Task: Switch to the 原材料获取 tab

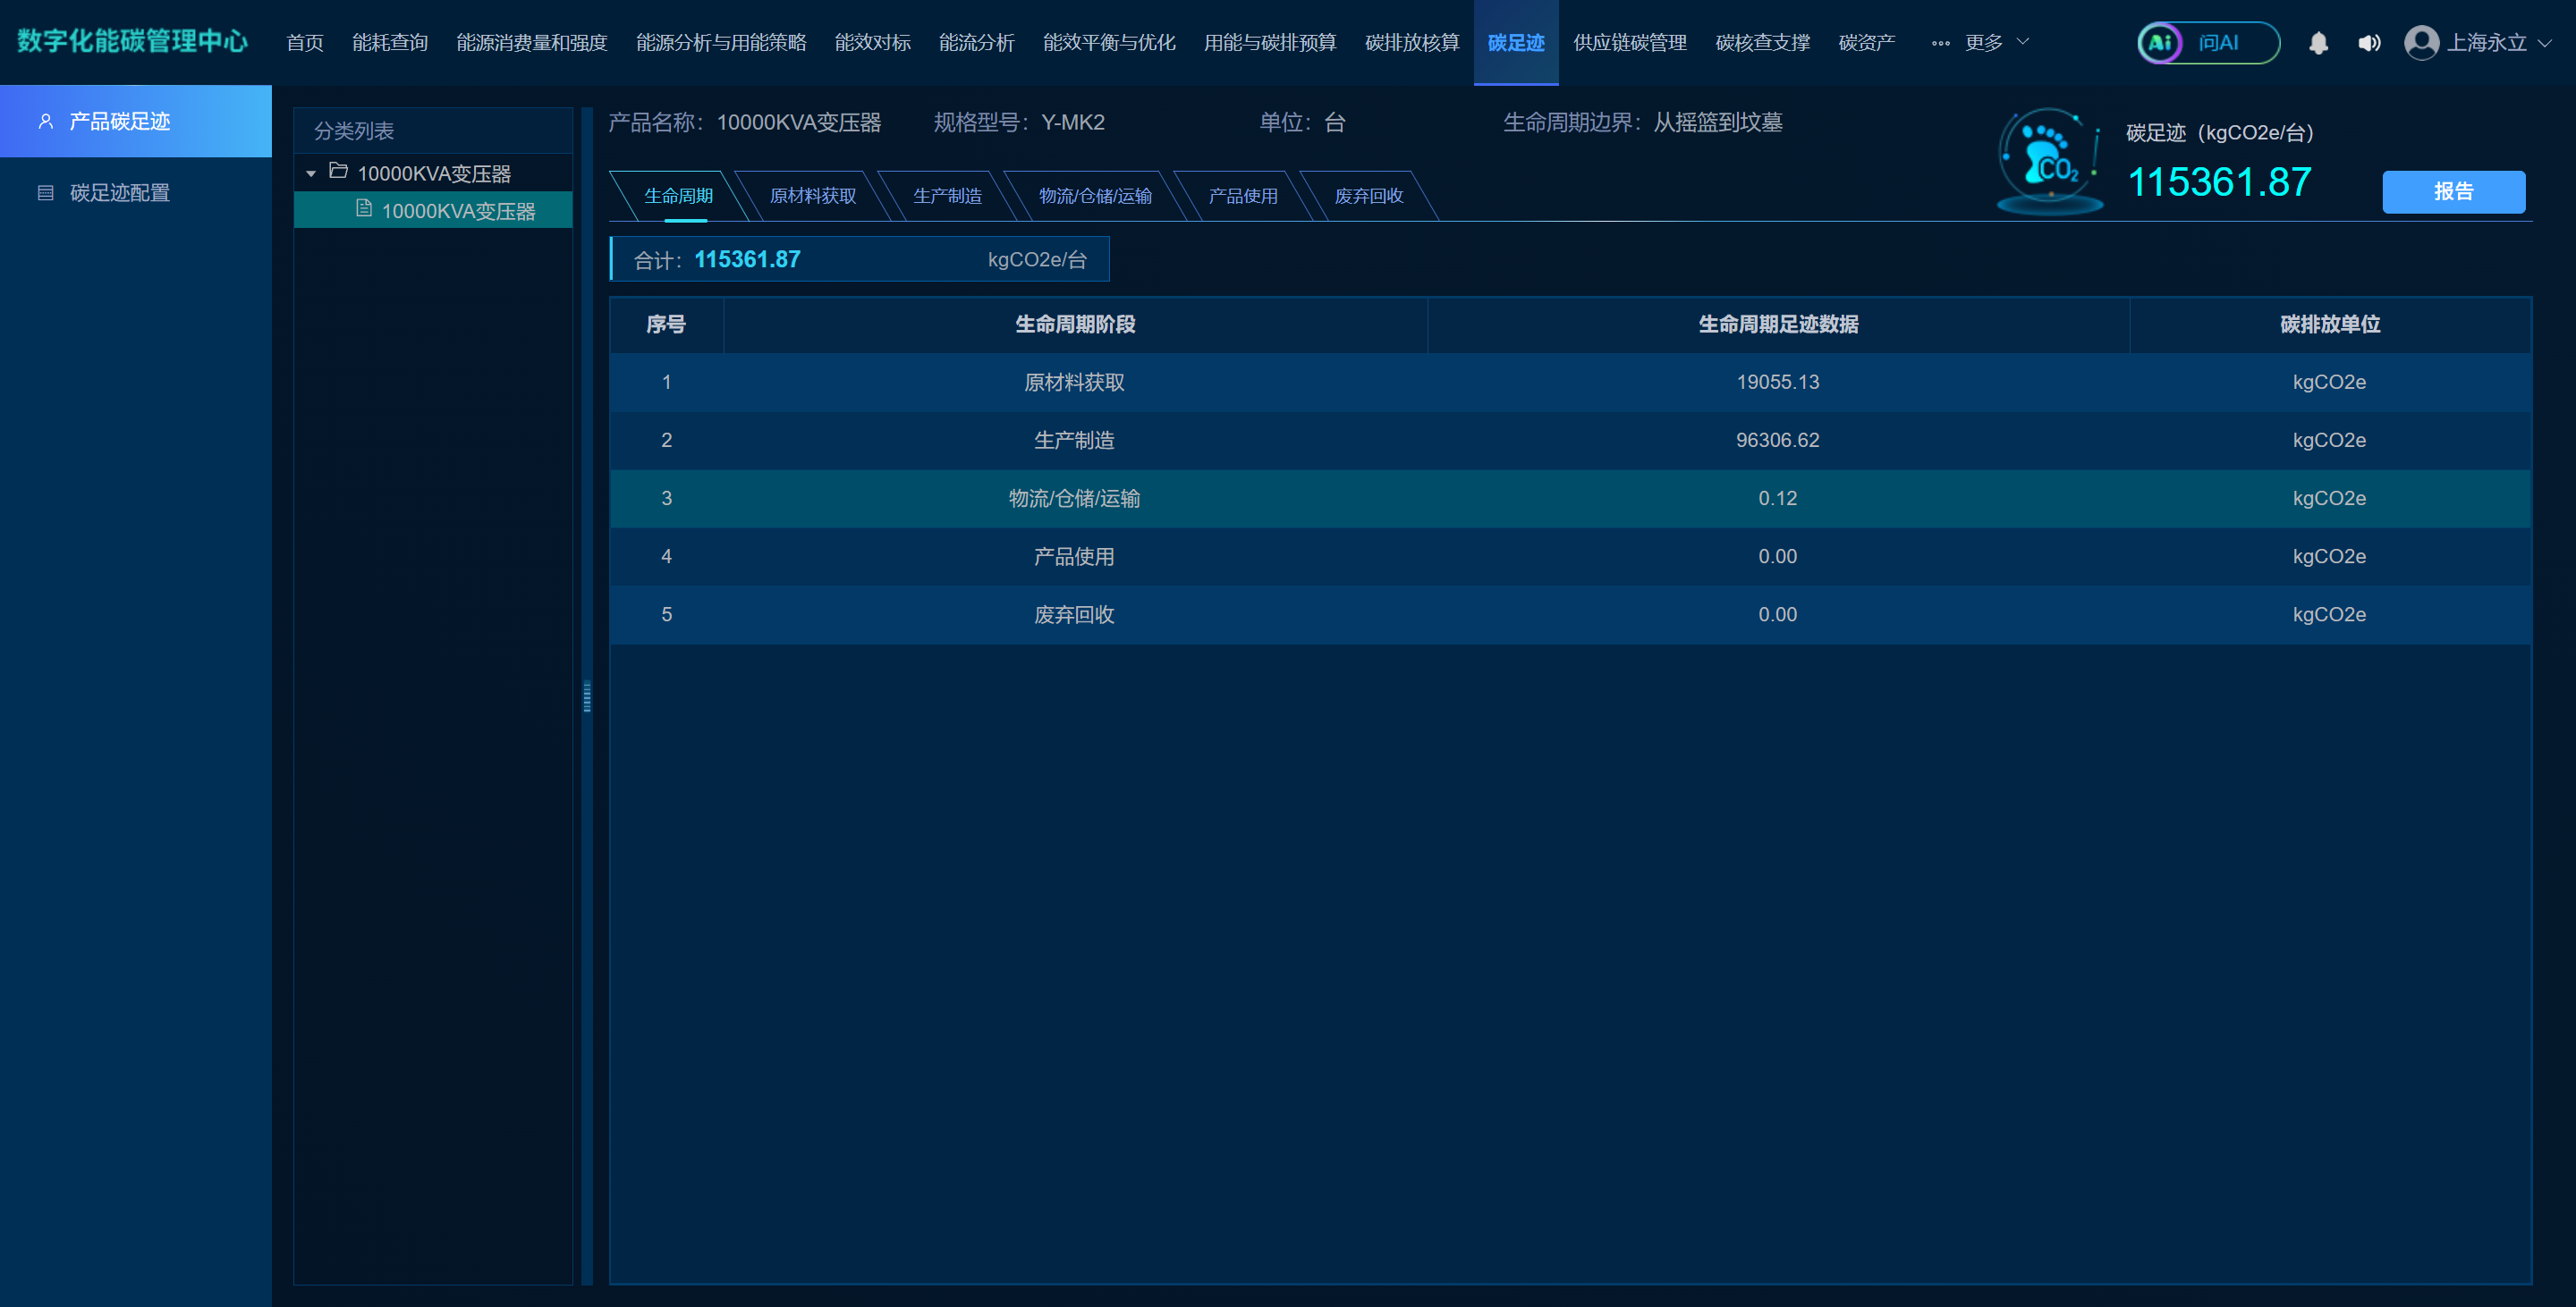Action: (x=812, y=196)
